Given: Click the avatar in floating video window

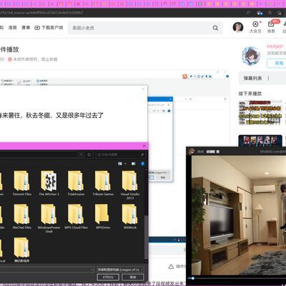Looking at the screenshot, I should pyautogui.click(x=192, y=152).
